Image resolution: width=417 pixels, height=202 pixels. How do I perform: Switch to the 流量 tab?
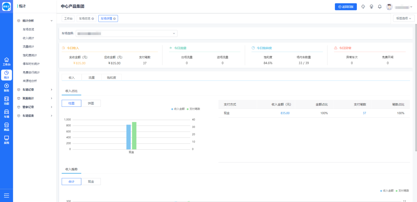coord(91,77)
